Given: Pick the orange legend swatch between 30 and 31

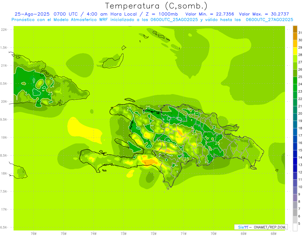Looking at the screenshot, I should tap(295, 37).
